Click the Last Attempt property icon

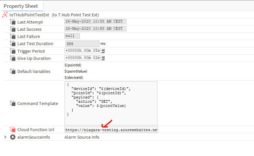click(13, 22)
